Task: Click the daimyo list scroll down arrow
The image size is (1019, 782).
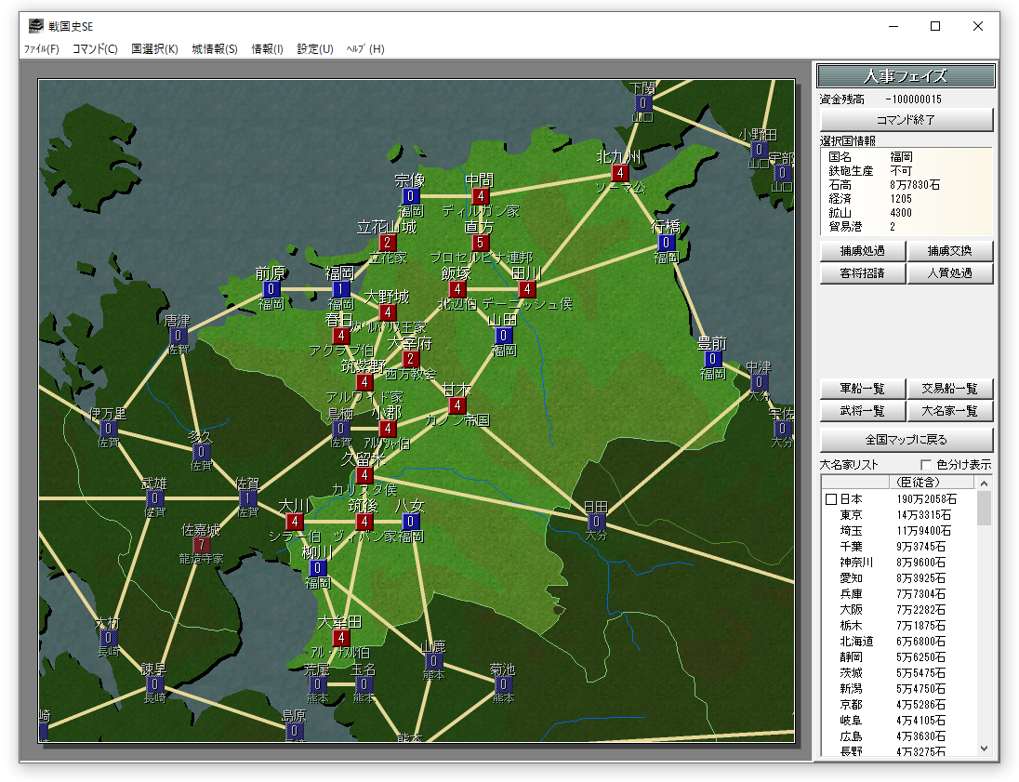Action: point(984,749)
